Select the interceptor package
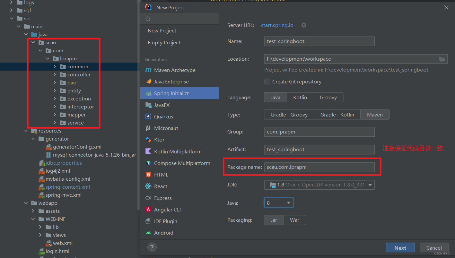The image size is (455, 258). (81, 107)
